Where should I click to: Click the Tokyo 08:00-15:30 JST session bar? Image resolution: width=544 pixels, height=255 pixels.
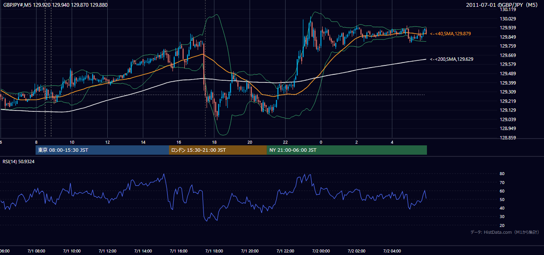pos(102,150)
